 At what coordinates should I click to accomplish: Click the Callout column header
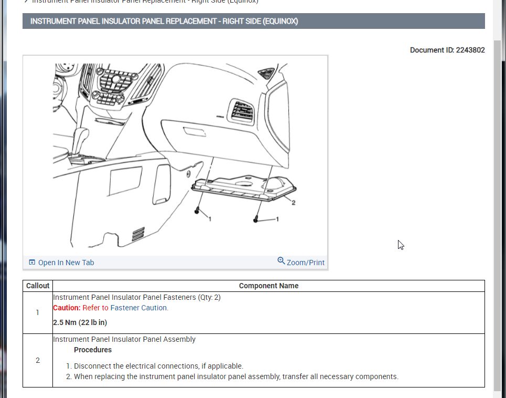click(38, 286)
